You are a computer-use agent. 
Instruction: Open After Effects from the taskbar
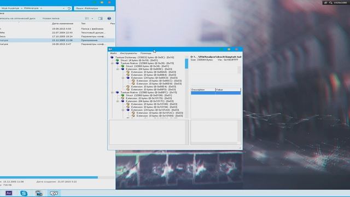click(9, 193)
